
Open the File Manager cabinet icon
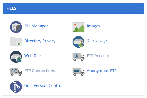pyautogui.click(x=16, y=27)
